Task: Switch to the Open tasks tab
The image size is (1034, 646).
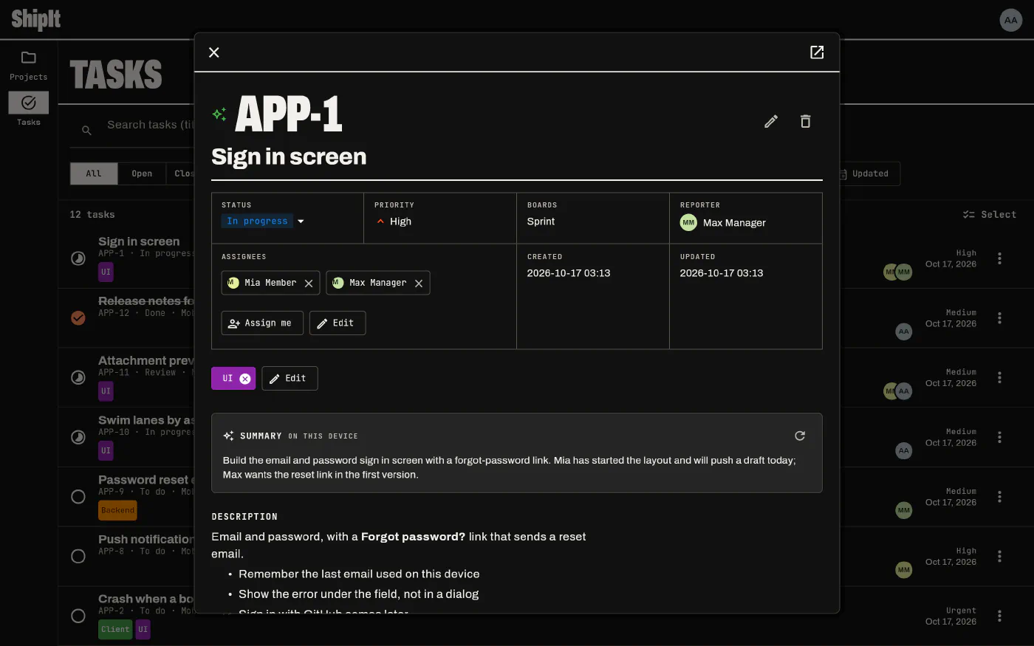Action: click(x=142, y=173)
